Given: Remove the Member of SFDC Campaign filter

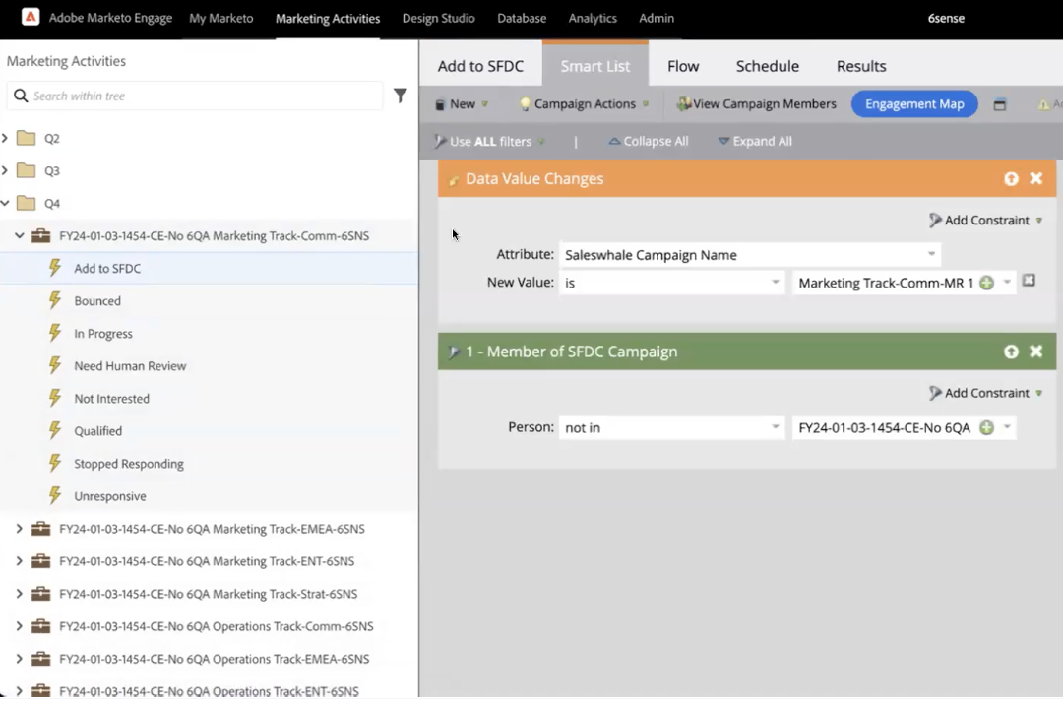Looking at the screenshot, I should (x=1035, y=352).
